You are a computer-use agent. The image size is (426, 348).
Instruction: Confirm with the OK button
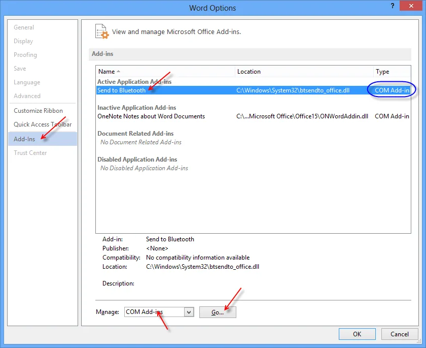click(357, 334)
